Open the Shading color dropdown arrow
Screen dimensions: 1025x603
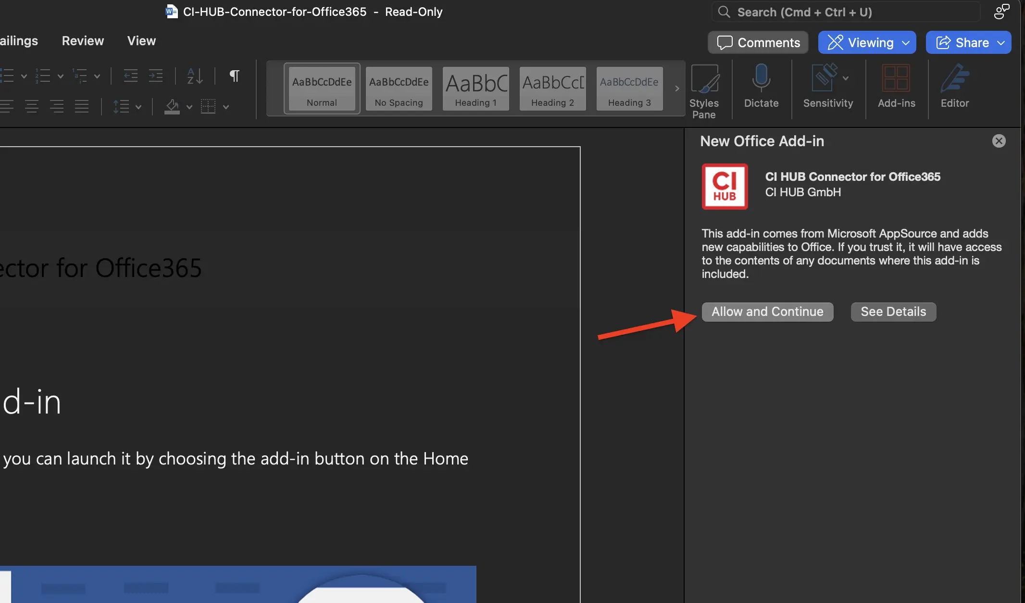click(189, 107)
